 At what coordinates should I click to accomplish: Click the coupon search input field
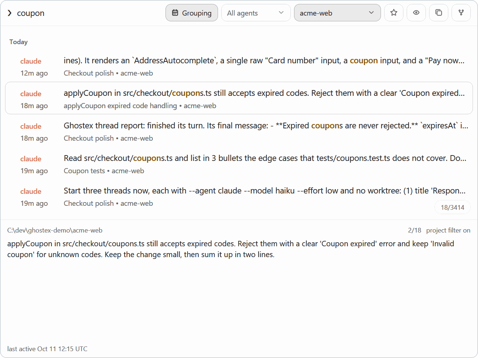pyautogui.click(x=87, y=13)
